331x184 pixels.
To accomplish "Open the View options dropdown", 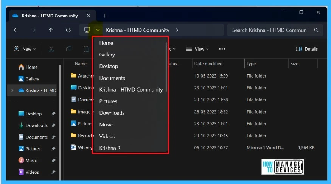I will [197, 49].
